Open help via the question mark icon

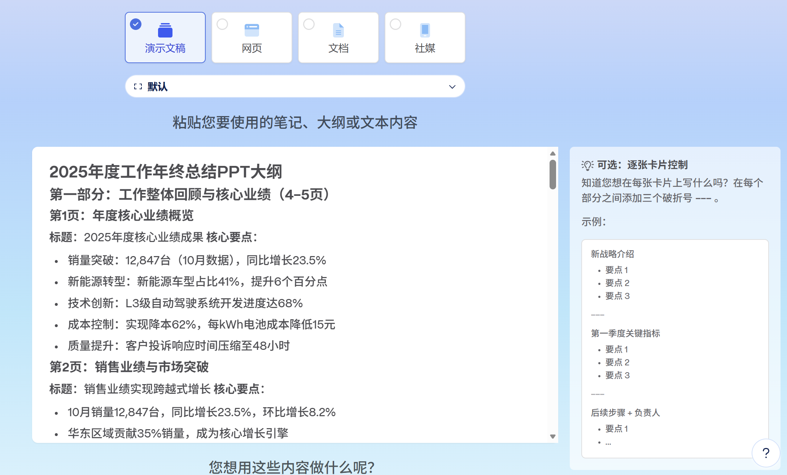pyautogui.click(x=765, y=453)
